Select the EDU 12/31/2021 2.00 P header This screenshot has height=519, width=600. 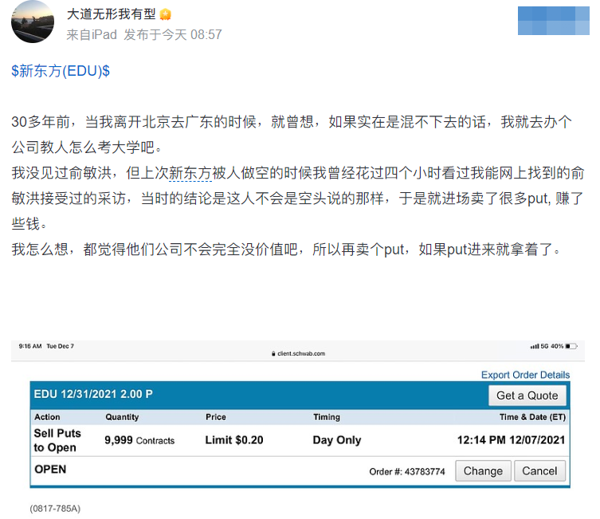click(x=93, y=394)
